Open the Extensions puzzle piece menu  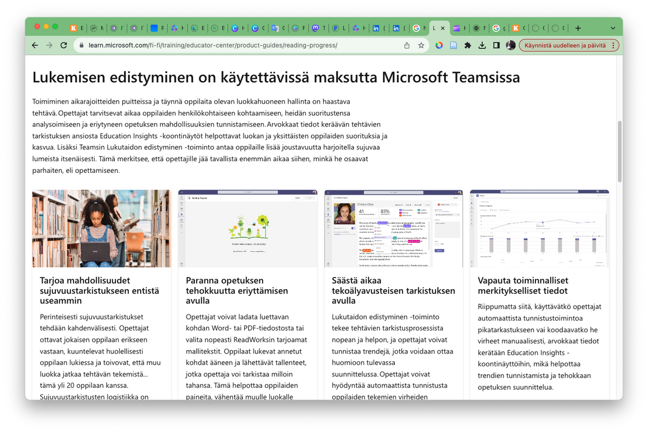(x=468, y=45)
